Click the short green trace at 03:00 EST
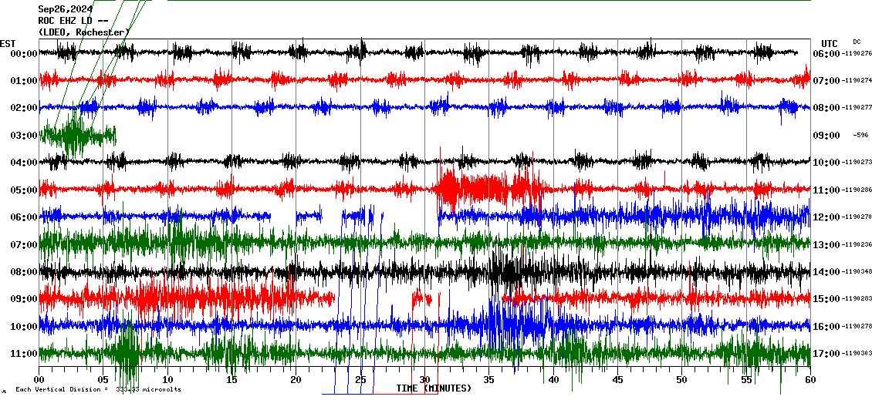This screenshot has width=872, height=400. click(x=77, y=136)
